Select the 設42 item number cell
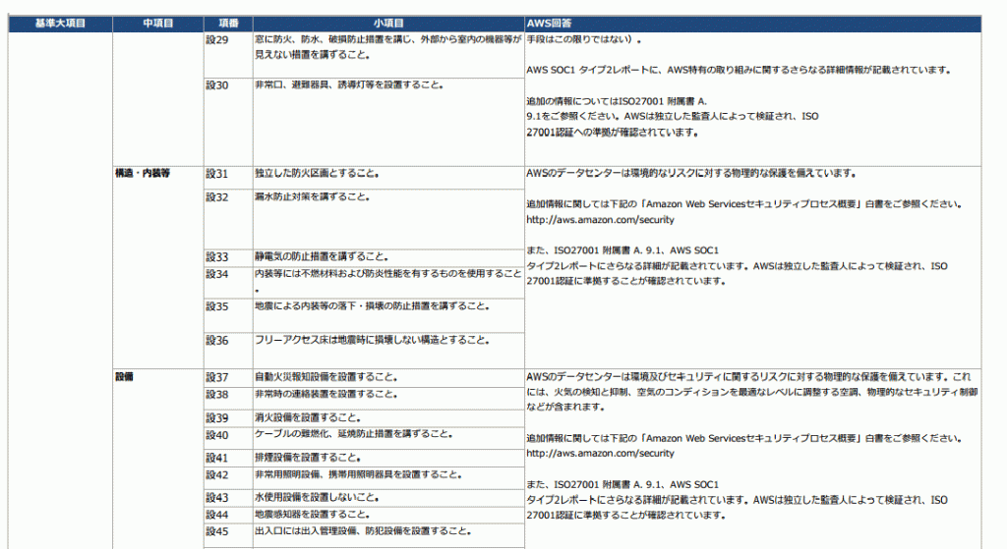The image size is (1007, 549). pos(228,478)
